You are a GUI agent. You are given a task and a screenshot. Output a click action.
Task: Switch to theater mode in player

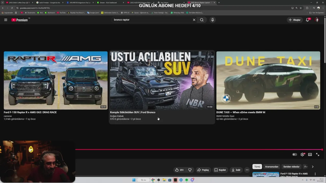click(x=310, y=155)
